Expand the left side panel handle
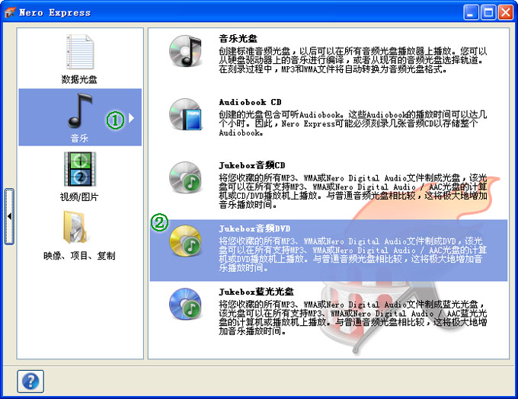The height and width of the screenshot is (399, 518). pyautogui.click(x=9, y=217)
